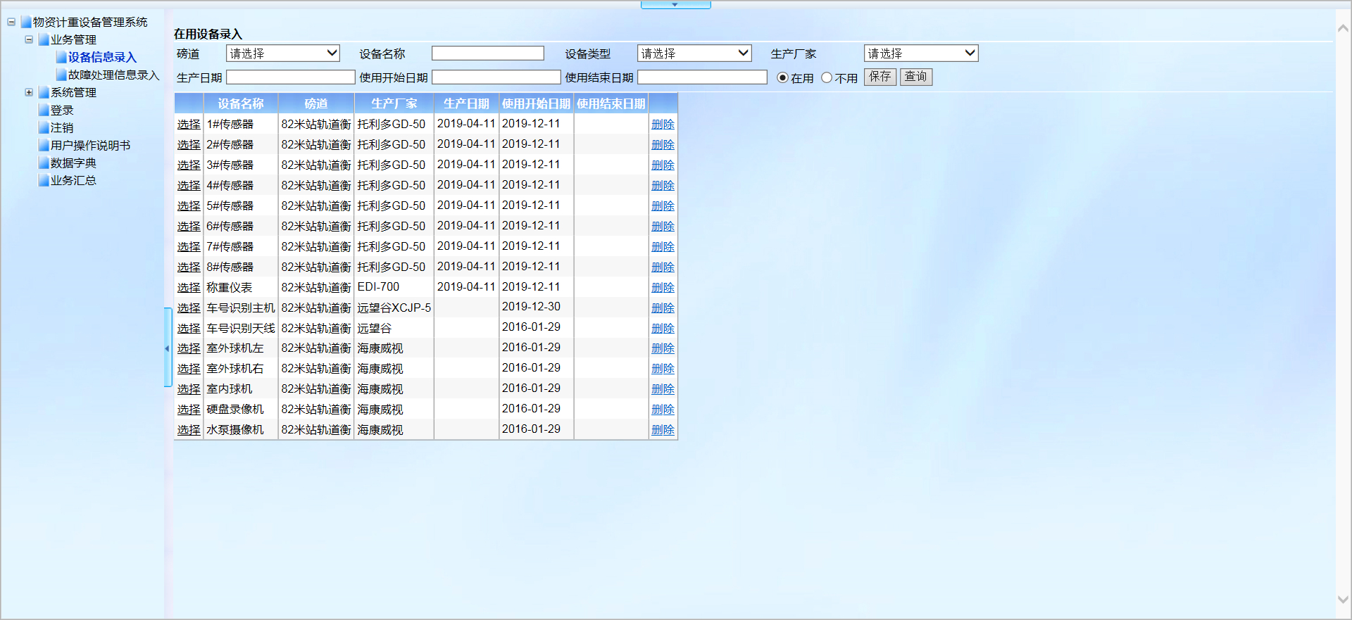Select the 在用 radio button
This screenshot has width=1352, height=620.
coord(782,78)
